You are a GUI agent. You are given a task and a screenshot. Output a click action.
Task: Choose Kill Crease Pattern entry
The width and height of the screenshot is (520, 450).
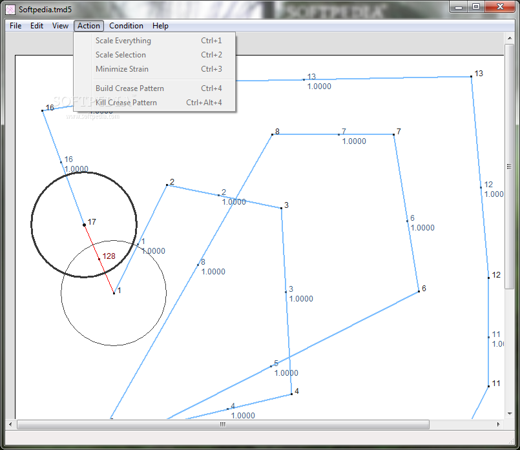click(154, 103)
